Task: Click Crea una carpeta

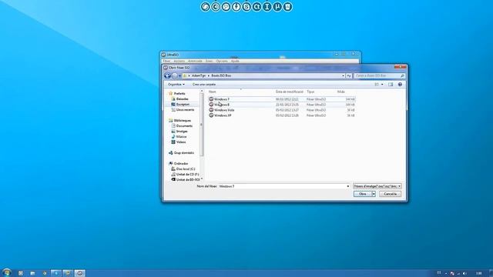Action: pos(204,85)
